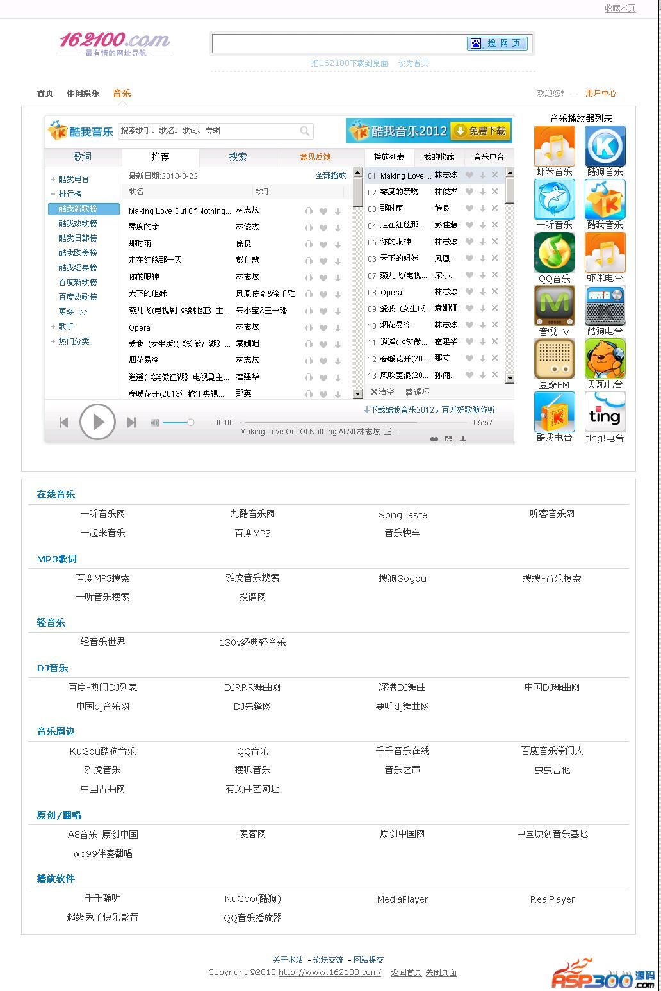Expand 更多 >> charts list

pos(73,311)
